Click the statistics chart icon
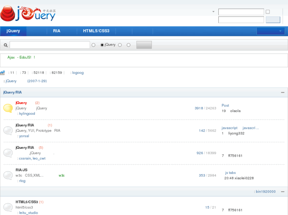Screen dimensions: 288x215 pyautogui.click(x=2, y=73)
